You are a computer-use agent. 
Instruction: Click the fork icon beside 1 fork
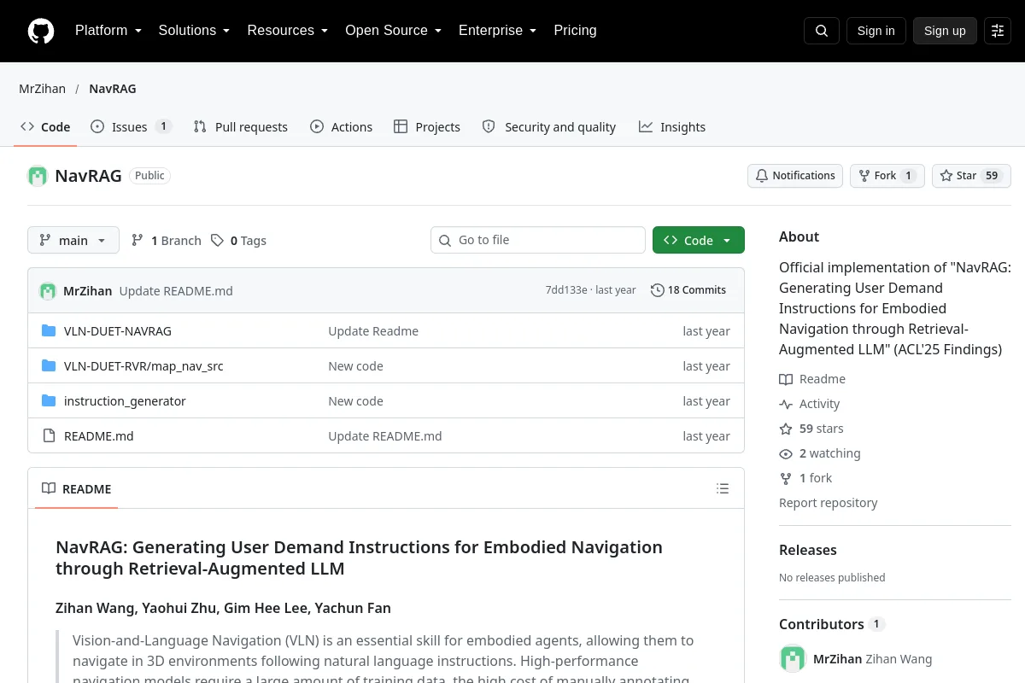[x=786, y=478]
